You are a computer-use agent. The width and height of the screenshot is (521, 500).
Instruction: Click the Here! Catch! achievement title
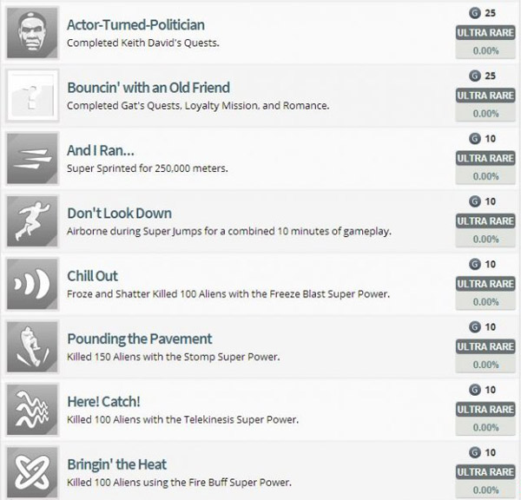[103, 402]
